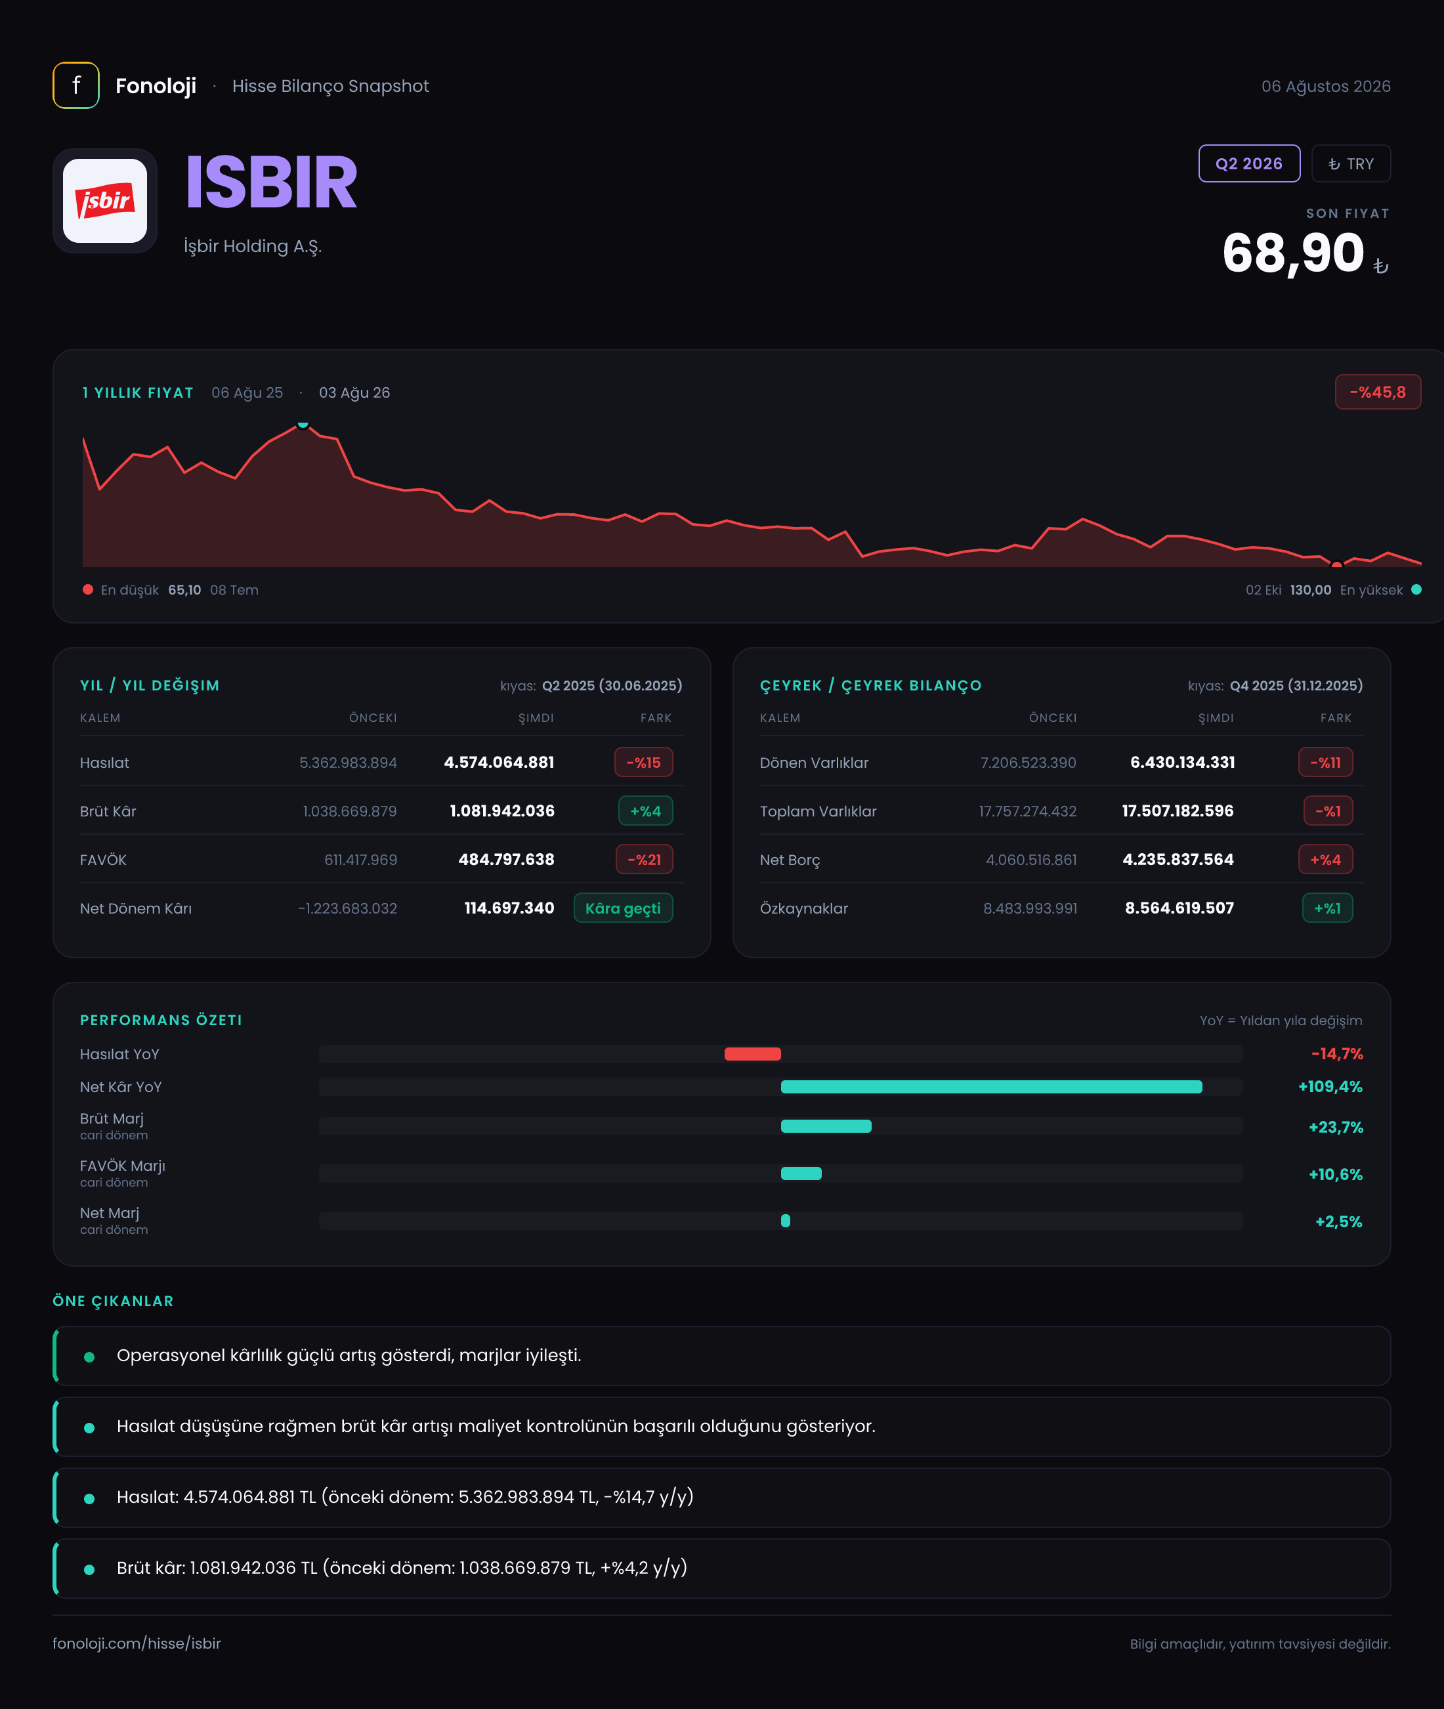Click the +109,4% Net Kâr YoY value

point(1330,1086)
